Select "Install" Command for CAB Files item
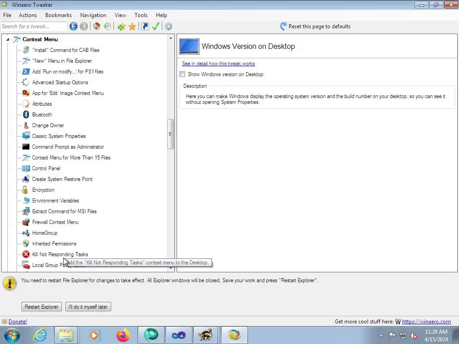459x344 pixels. tap(66, 50)
